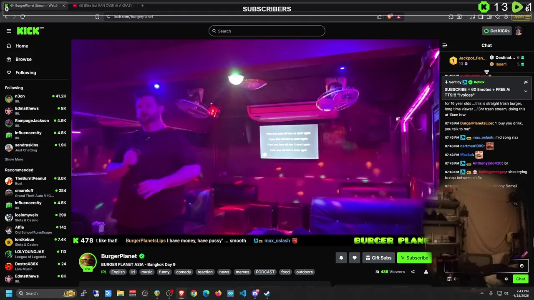Open the Edmatthews 8K channel under Following
534x300 pixels.
pos(35,111)
